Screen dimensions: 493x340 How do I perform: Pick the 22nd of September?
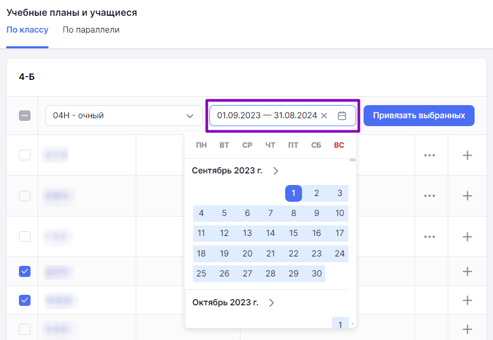click(294, 254)
